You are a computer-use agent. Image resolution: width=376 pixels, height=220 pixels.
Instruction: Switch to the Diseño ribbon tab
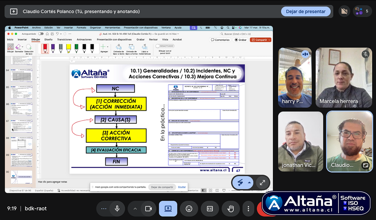pos(48,40)
